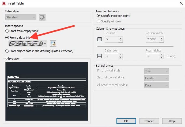Click the Row height value field
This screenshot has height=127, width=185.
(153, 56)
